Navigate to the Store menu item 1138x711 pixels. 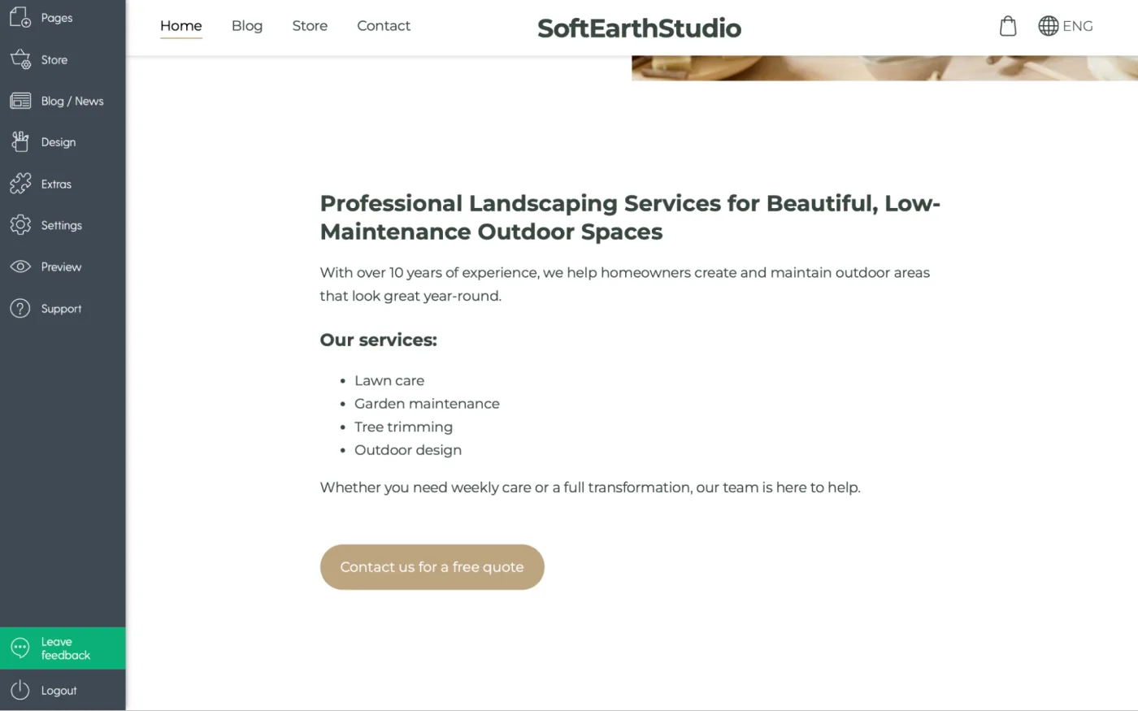click(x=310, y=25)
